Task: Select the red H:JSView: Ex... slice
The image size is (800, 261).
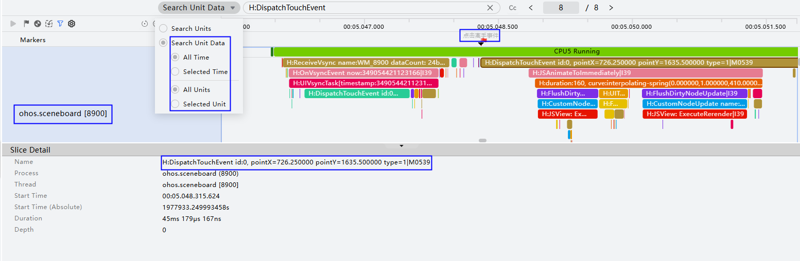Action: [568, 114]
